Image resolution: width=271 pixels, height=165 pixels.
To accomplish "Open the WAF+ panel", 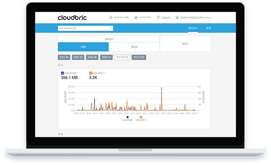I will [185, 44].
